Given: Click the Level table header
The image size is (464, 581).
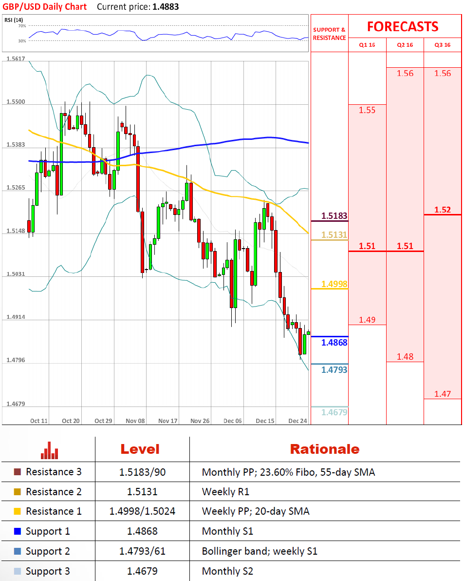Looking at the screenshot, I should [x=140, y=449].
